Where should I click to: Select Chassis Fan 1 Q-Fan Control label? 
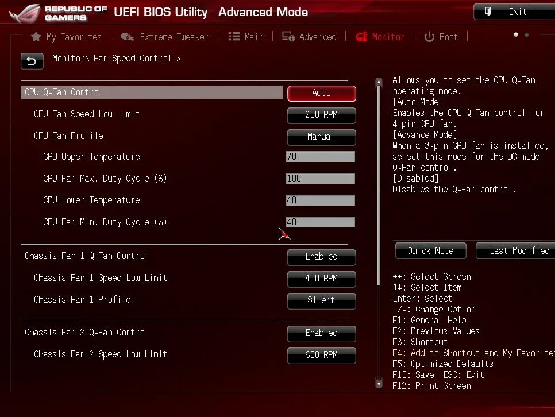tap(86, 256)
